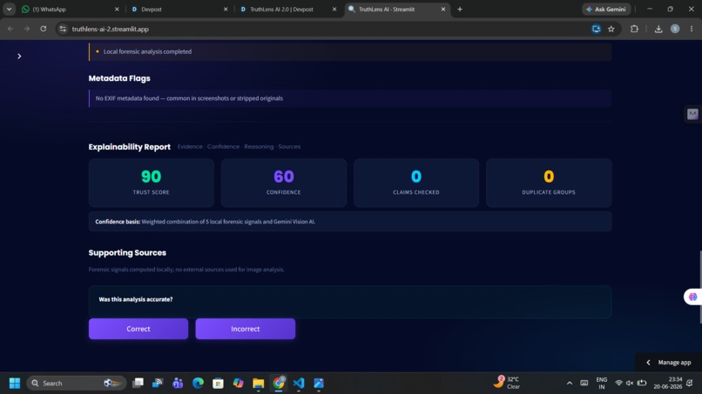Screen dimensions: 702x394
Task: Click the Correct feedback button
Action: pyautogui.click(x=138, y=329)
